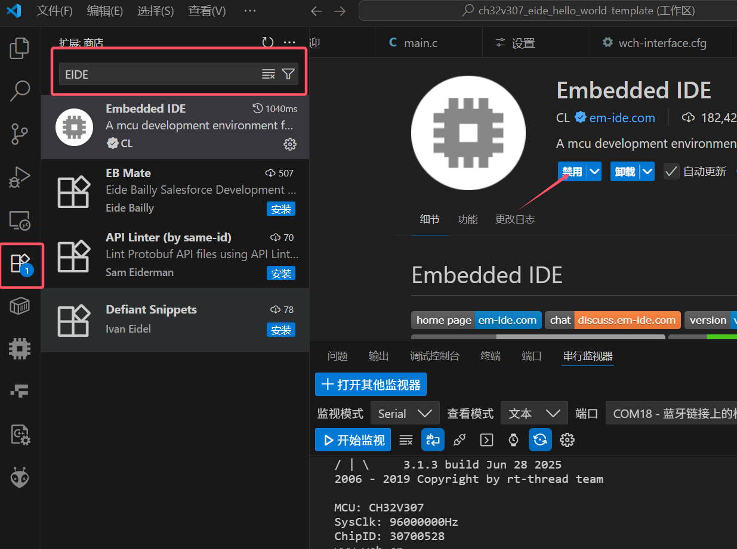Open the Remote Explorer sidebar icon
Screen dimensions: 737x549
[x=19, y=221]
